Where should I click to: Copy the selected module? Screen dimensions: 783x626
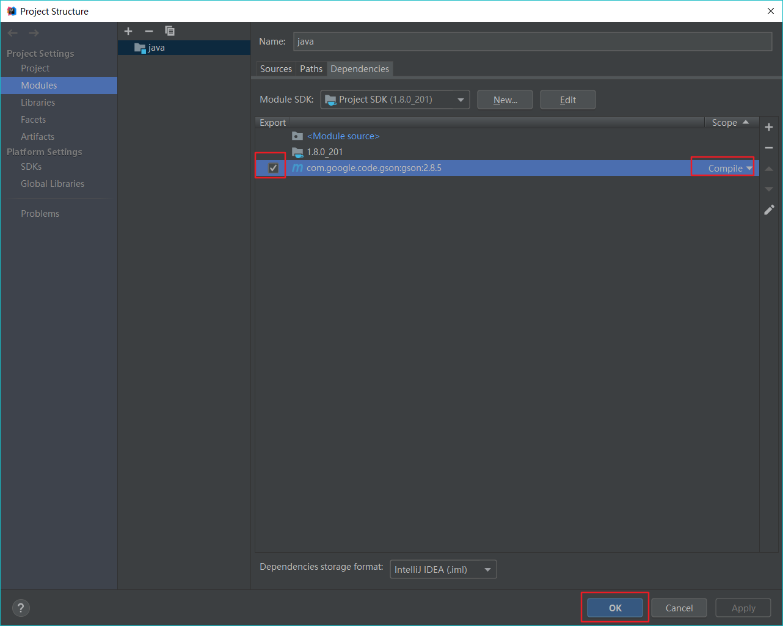170,31
